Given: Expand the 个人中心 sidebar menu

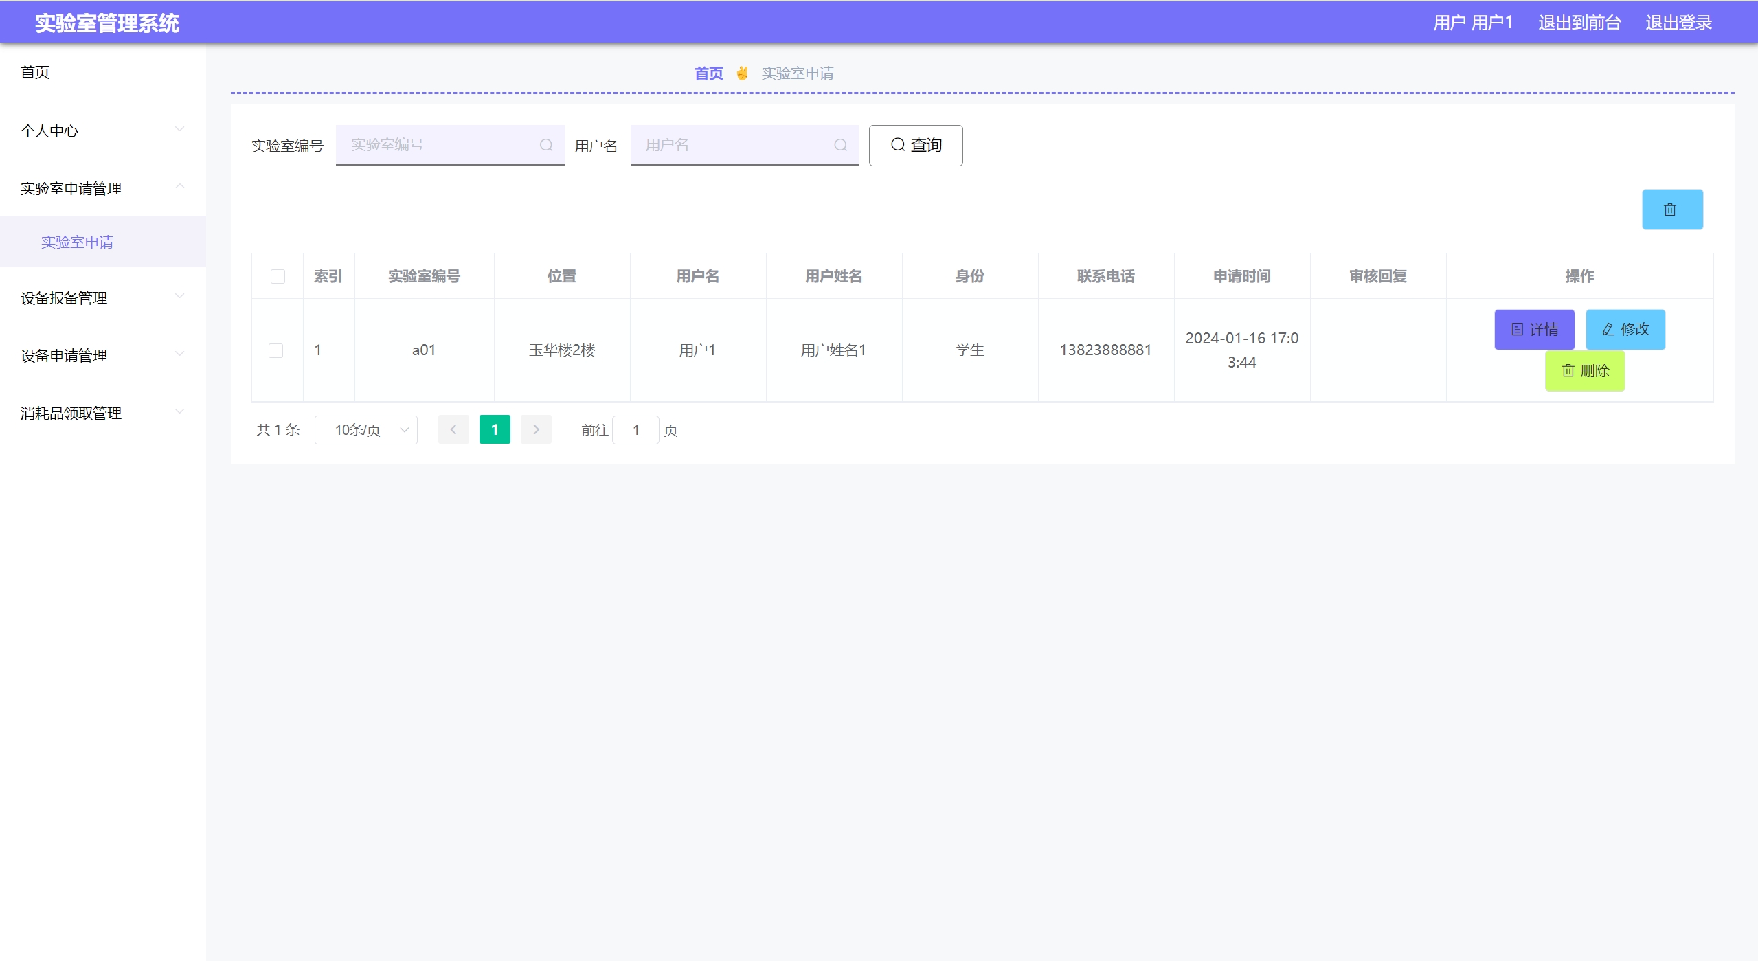Looking at the screenshot, I should click(103, 131).
